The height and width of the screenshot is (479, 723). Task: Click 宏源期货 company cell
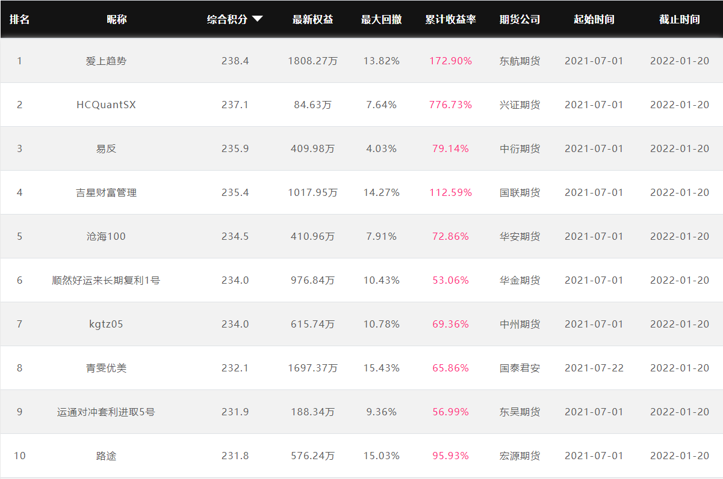point(520,456)
